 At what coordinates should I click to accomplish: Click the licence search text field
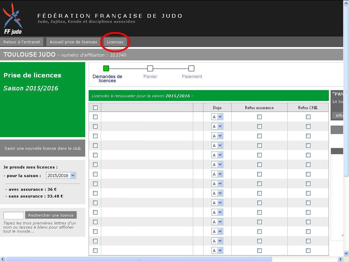[x=14, y=215]
